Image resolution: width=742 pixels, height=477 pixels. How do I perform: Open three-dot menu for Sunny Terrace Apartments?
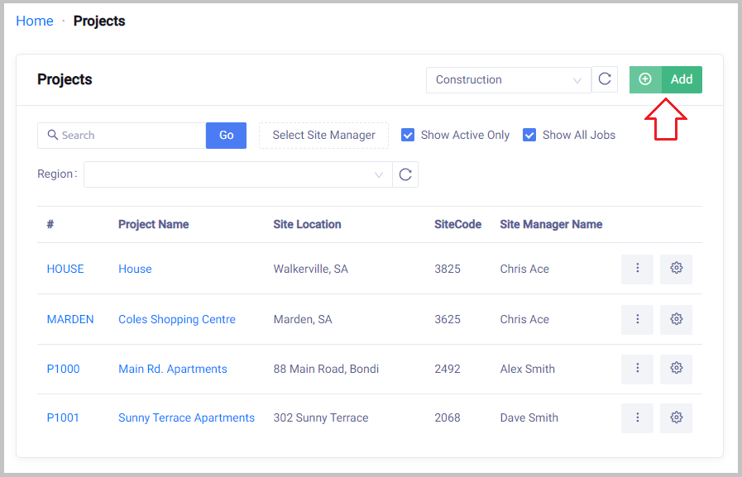637,417
